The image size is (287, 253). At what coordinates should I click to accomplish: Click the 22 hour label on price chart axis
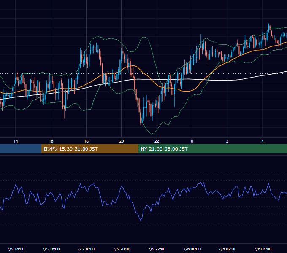tap(157, 141)
